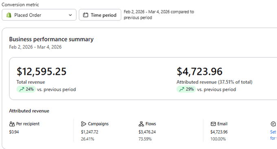277x149 pixels.
Task: Click the calendar icon on Time period button
Action: tap(86, 15)
